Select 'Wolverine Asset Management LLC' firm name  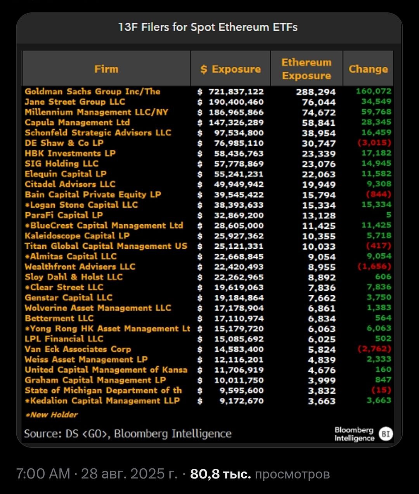coord(98,308)
